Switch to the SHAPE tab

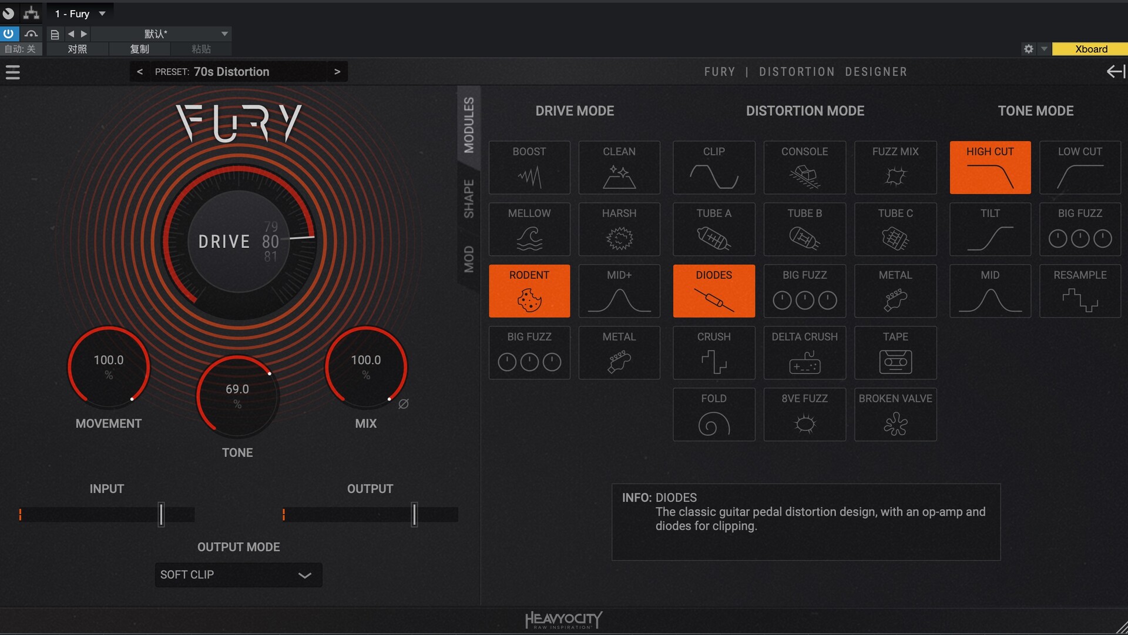[469, 199]
